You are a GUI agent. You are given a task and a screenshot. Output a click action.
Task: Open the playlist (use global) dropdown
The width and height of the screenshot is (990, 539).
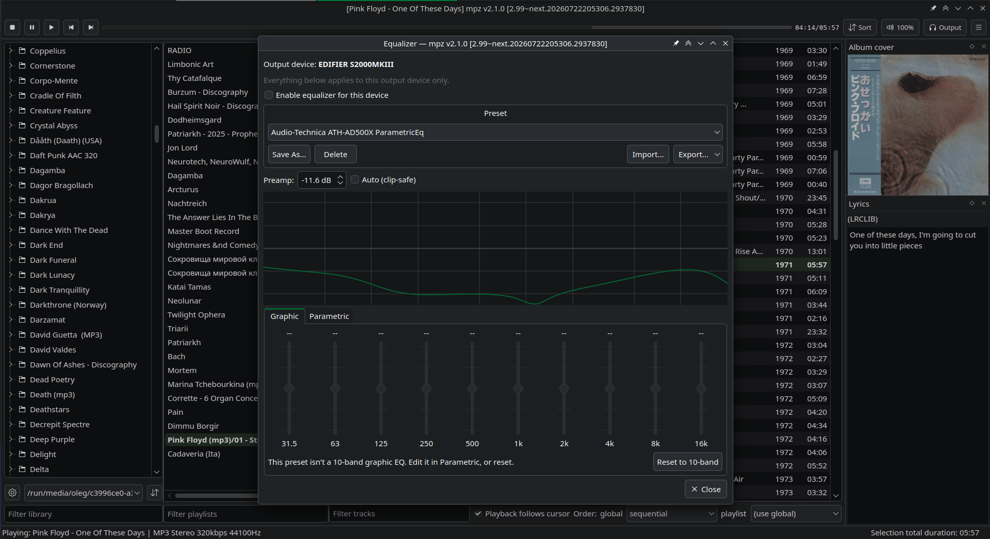796,514
